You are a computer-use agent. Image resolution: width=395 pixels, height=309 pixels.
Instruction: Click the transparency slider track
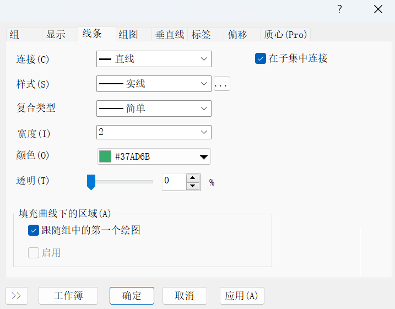click(120, 182)
